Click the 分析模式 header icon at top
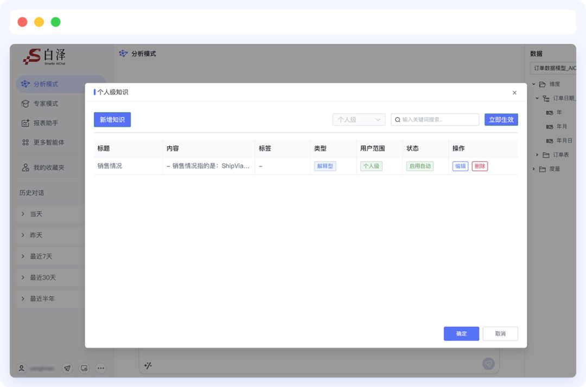Image resolution: width=586 pixels, height=387 pixels. (123, 53)
